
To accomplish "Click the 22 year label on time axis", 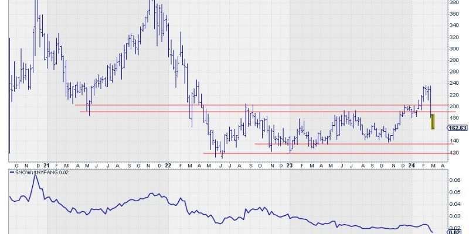I will [168, 165].
